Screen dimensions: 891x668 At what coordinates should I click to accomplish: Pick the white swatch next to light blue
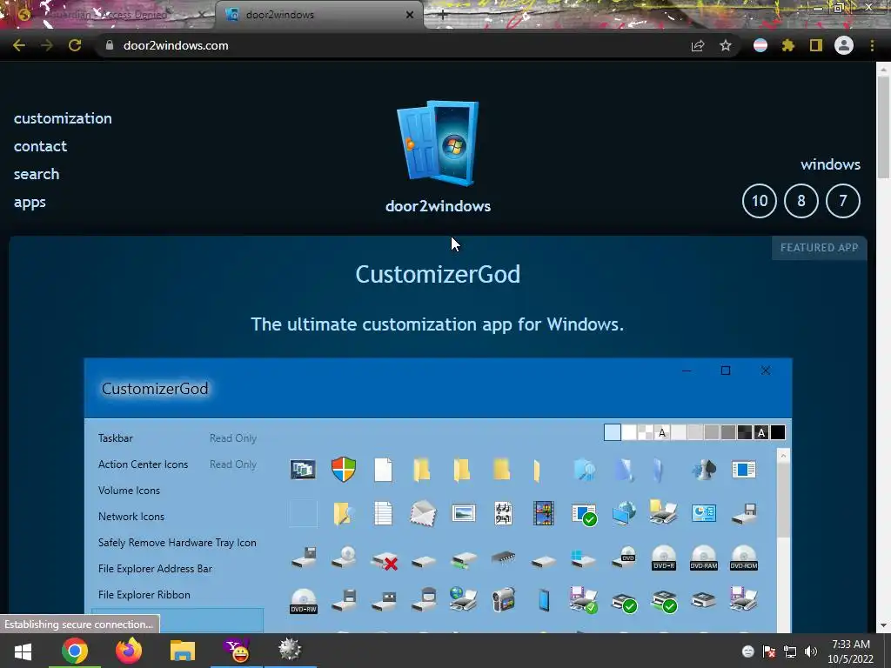tap(629, 432)
